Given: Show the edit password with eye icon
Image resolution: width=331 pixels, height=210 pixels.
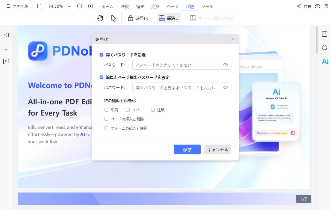Looking at the screenshot, I should (226, 87).
